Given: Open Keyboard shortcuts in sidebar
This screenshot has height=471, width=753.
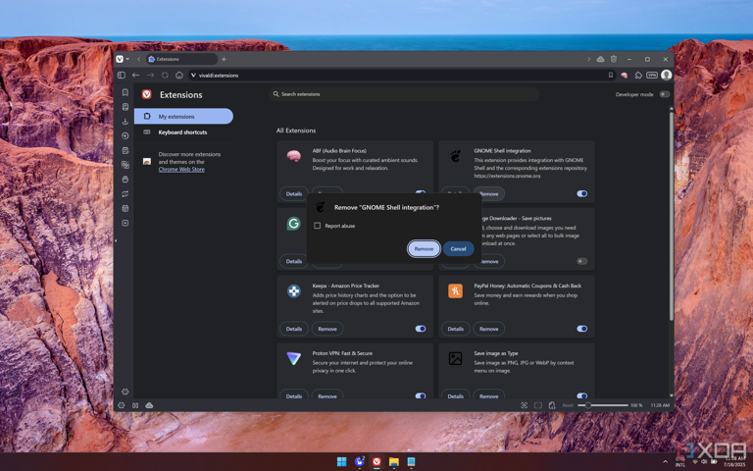Looking at the screenshot, I should point(182,132).
